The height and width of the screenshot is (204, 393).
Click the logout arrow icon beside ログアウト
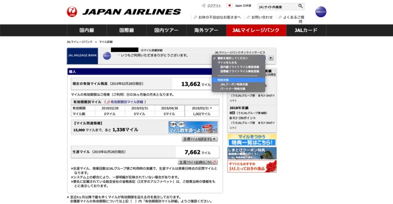(x=203, y=5)
